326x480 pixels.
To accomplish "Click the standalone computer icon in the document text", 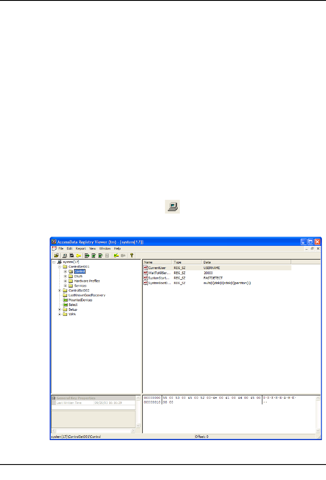I will [172, 207].
